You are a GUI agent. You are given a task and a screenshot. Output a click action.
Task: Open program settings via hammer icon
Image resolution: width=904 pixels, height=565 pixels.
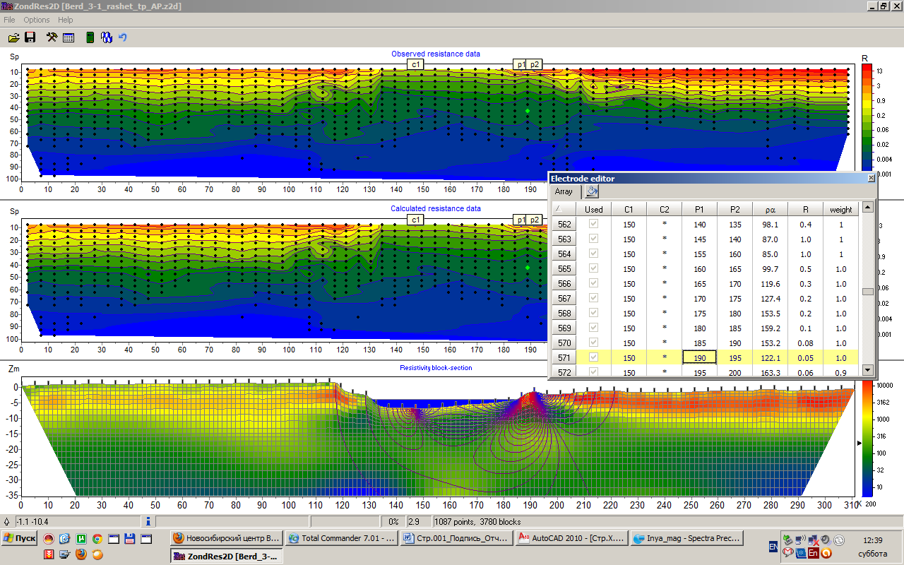point(52,37)
